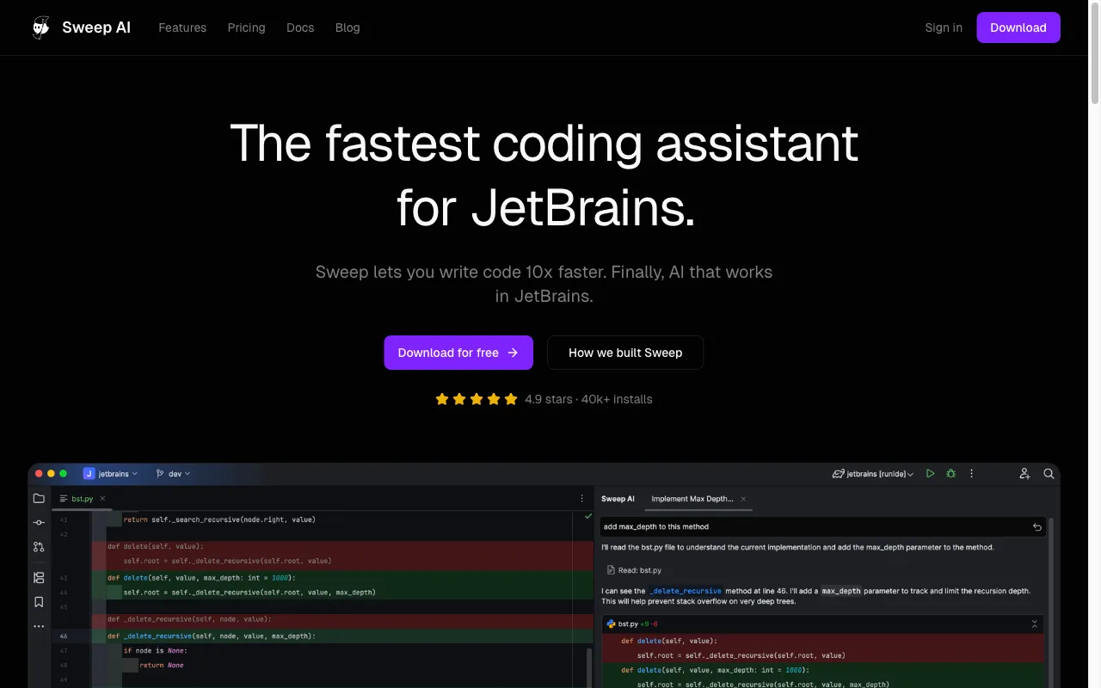This screenshot has height=688, width=1101.
Task: Click the yellow macOS minimize window dot
Action: (x=51, y=474)
